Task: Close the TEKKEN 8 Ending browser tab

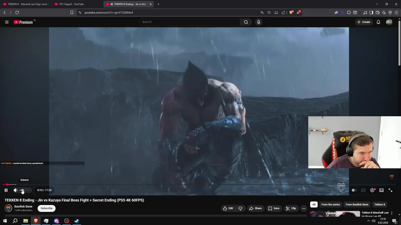Action: [150, 4]
